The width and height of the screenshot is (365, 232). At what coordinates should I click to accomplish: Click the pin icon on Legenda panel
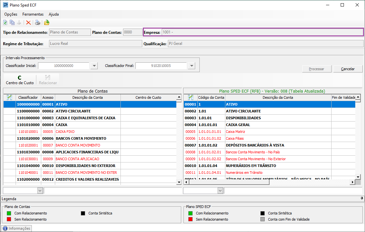[x=362, y=199]
